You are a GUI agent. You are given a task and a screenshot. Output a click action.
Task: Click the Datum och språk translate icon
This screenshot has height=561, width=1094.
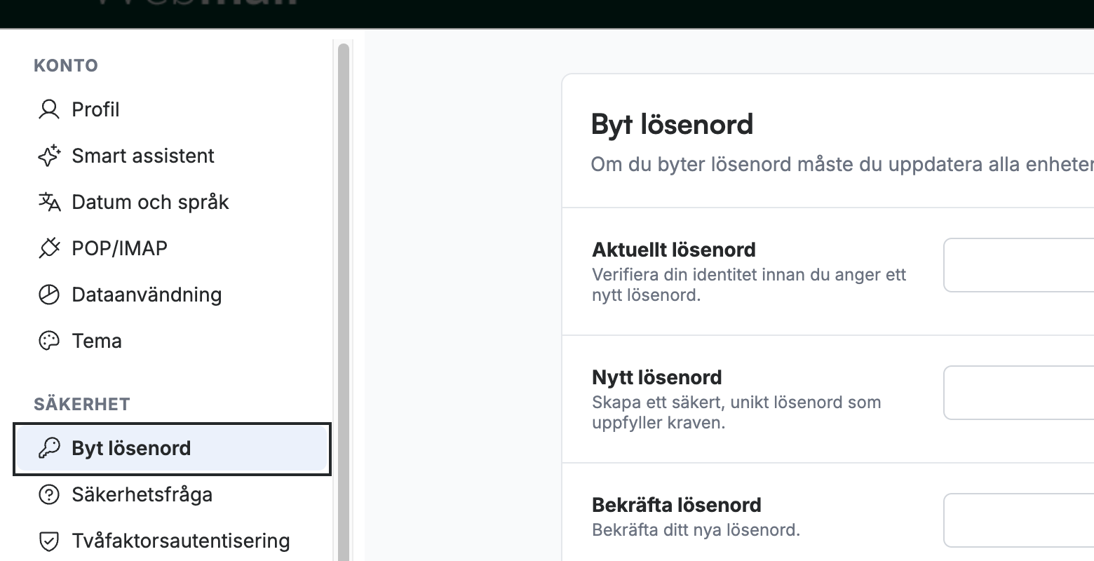tap(48, 202)
